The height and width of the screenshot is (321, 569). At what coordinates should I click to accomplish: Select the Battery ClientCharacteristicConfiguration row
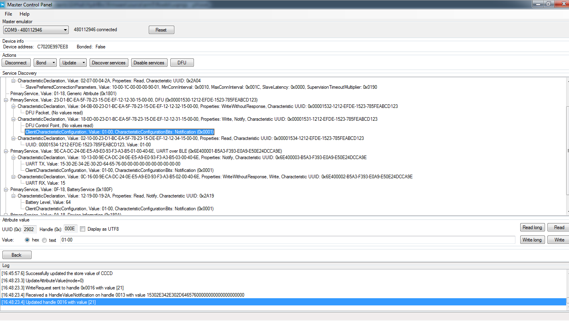click(120, 209)
